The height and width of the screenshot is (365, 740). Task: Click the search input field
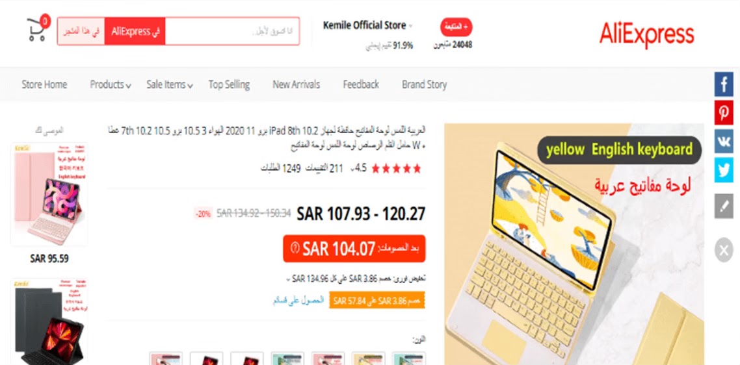coord(232,31)
